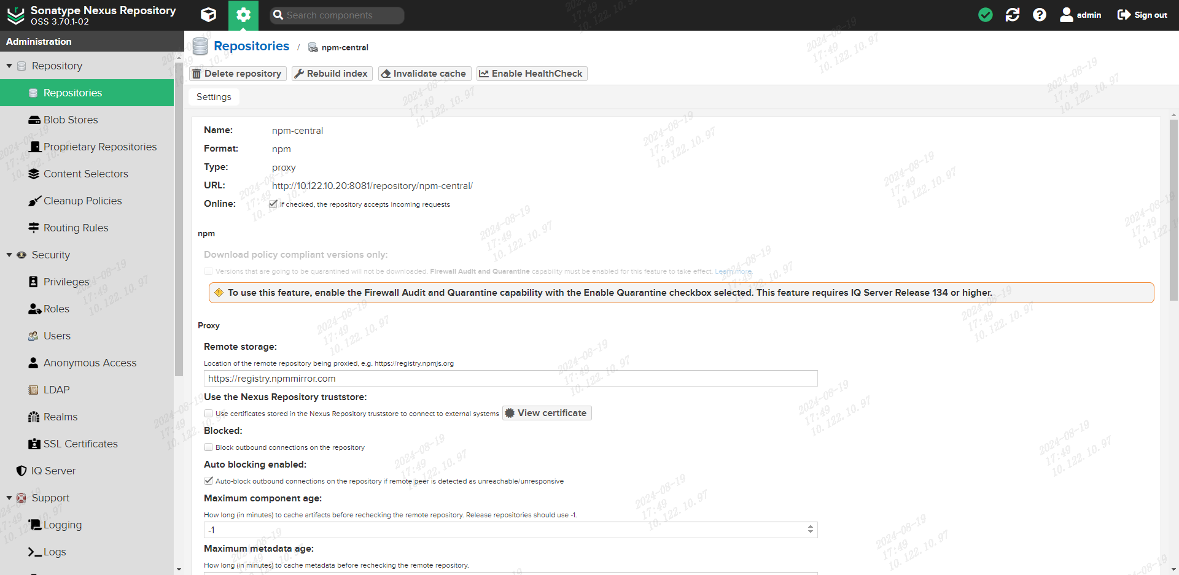
Task: Select Repositories in the sidebar
Action: 87,93
